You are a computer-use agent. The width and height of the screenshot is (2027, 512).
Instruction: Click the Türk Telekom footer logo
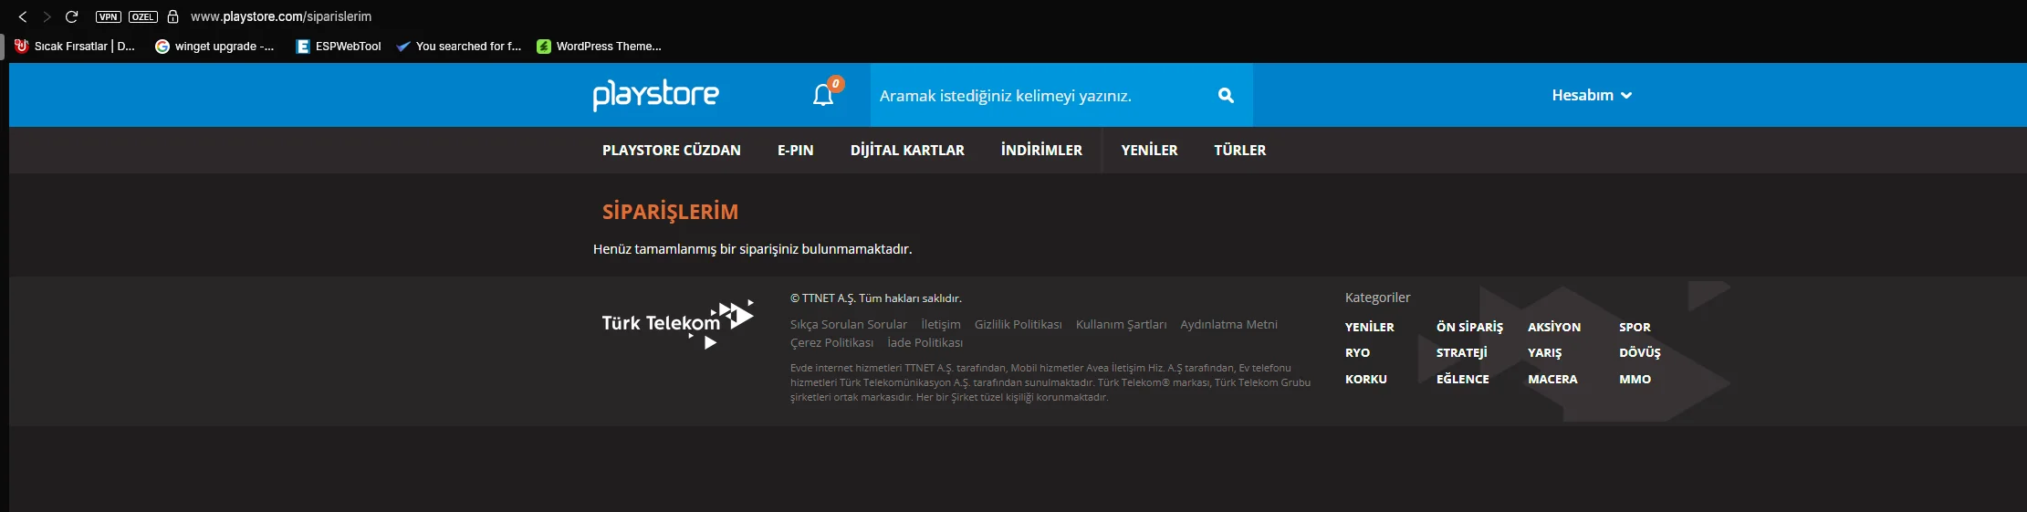pyautogui.click(x=677, y=324)
